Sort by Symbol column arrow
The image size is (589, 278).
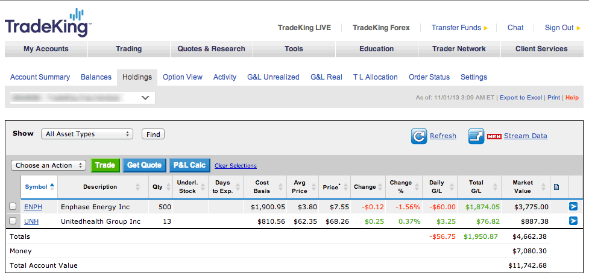point(52,186)
